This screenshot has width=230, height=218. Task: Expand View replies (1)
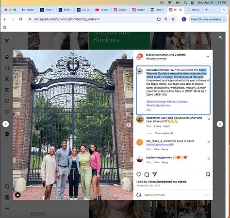[164, 133]
